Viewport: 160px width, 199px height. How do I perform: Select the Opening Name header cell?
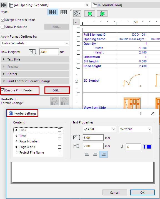tap(99, 39)
